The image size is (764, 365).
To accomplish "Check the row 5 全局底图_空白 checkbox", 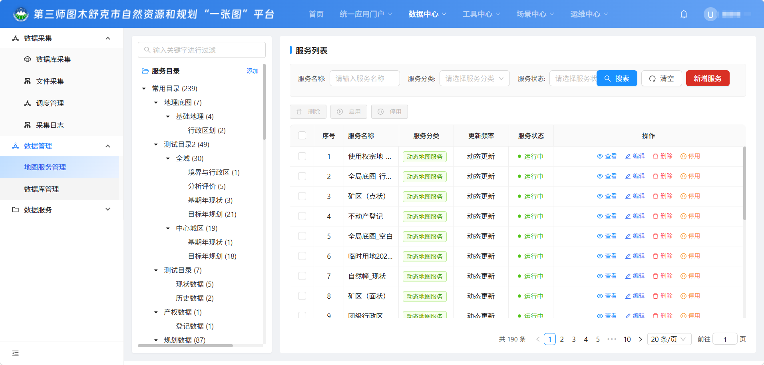I will coord(302,236).
